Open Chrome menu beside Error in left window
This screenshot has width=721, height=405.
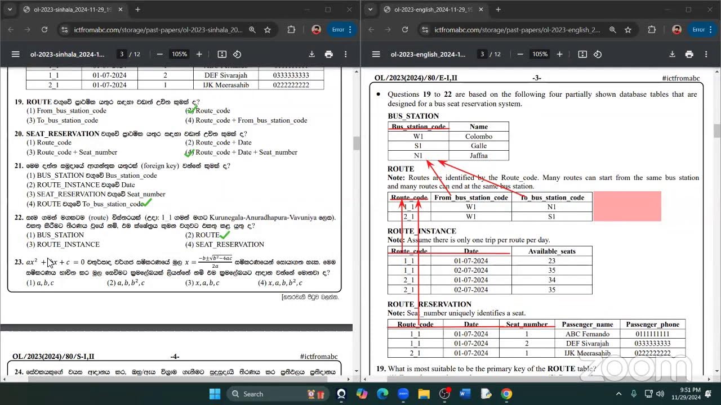pos(350,30)
